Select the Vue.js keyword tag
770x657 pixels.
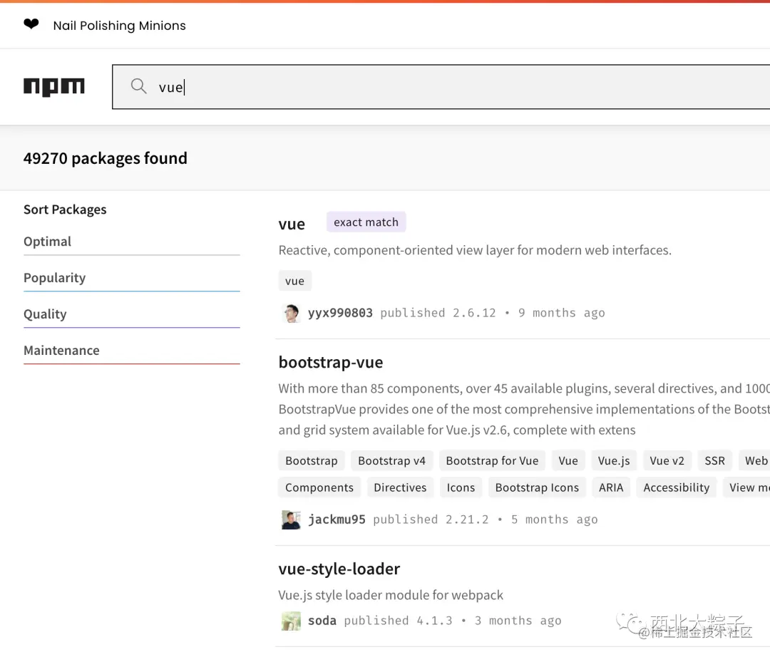click(614, 461)
